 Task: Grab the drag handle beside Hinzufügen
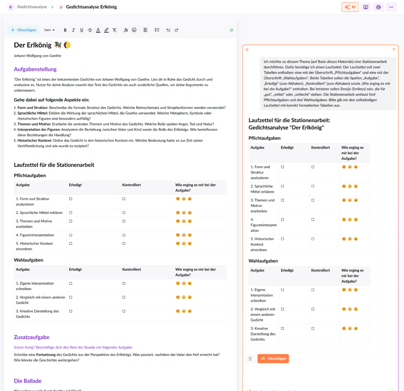250,359
